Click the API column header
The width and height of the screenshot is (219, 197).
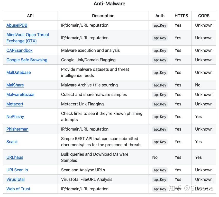tap(30, 16)
